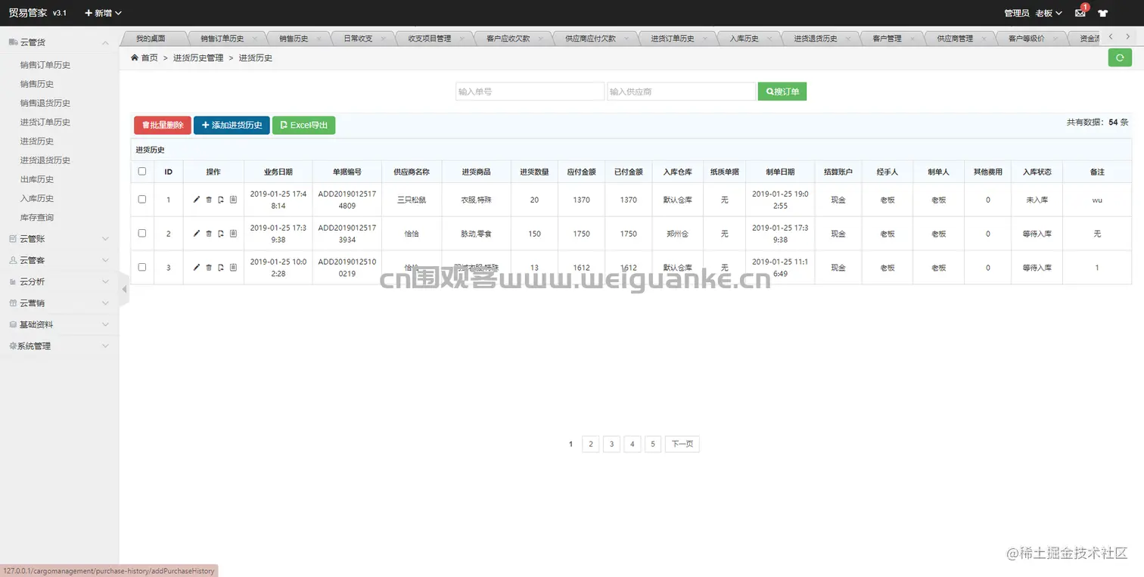Collapse the sidebar with the arrow handle

click(124, 289)
